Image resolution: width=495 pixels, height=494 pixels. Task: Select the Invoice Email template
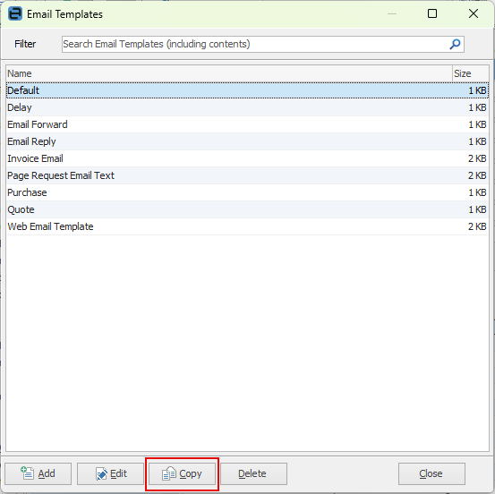pyautogui.click(x=247, y=158)
